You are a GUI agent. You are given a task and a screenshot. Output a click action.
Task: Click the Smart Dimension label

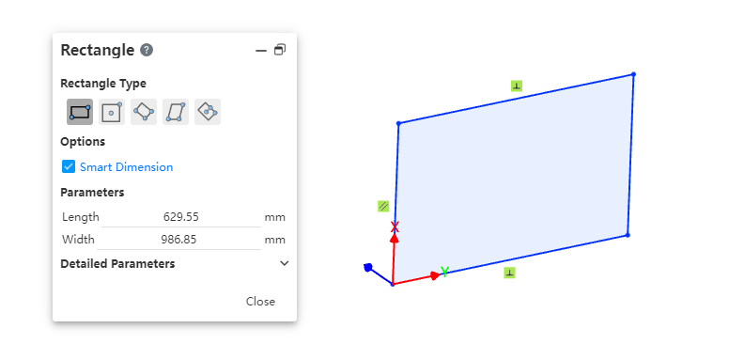[127, 167]
